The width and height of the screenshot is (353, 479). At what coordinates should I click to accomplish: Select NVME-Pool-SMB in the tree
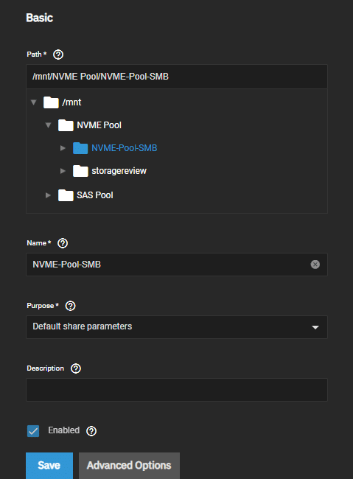click(125, 148)
